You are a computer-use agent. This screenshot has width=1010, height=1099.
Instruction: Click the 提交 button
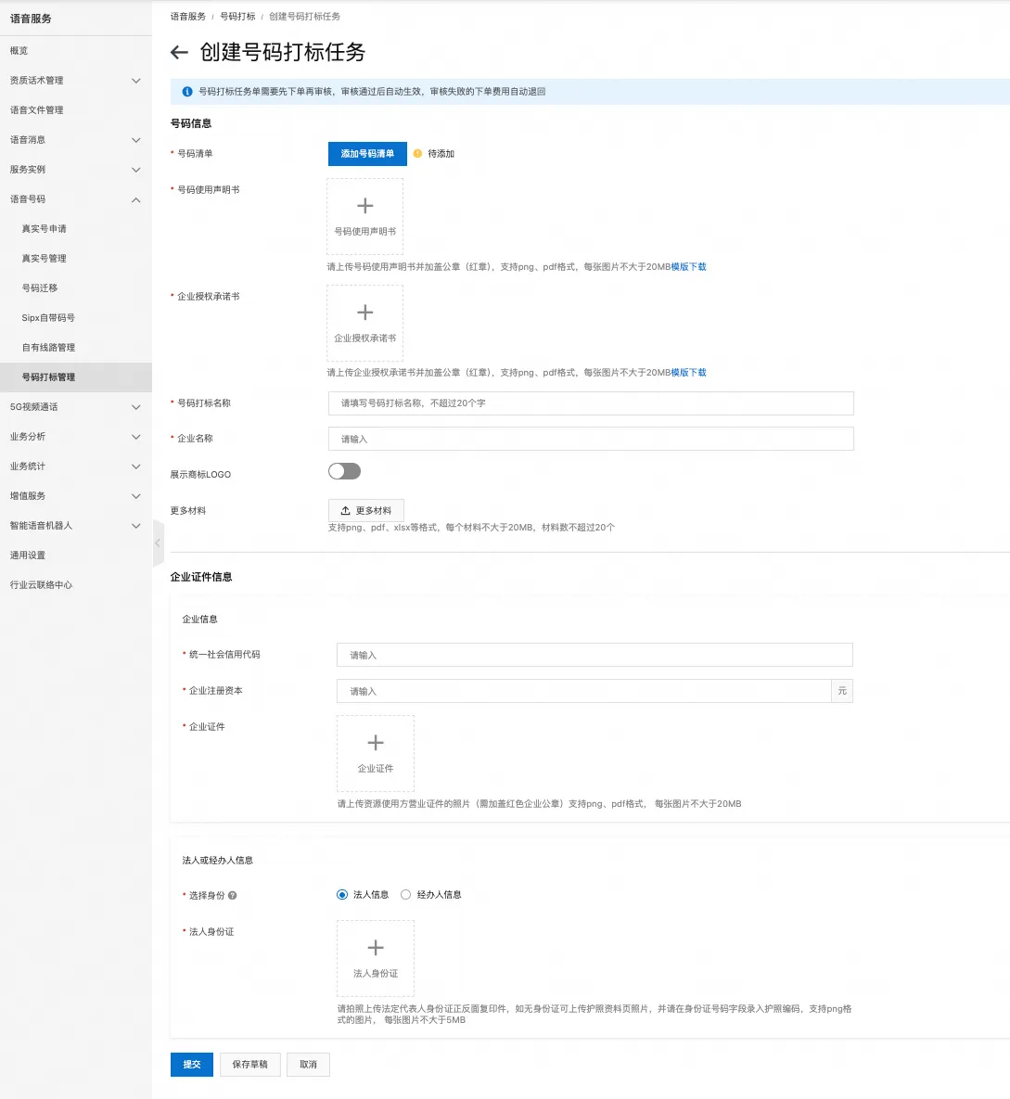(191, 1065)
